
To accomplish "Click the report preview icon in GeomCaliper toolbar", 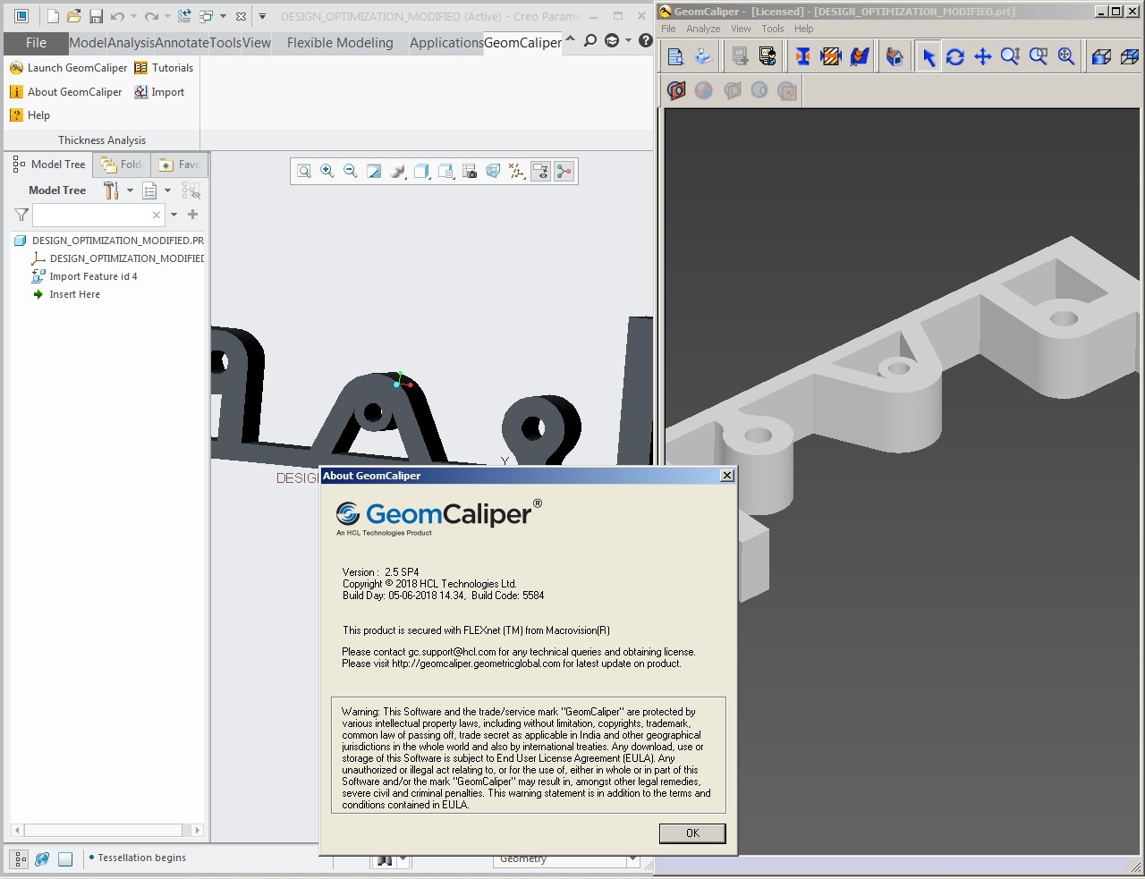I will 676,56.
